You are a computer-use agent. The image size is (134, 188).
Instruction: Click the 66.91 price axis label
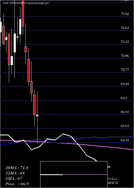(x=125, y=112)
